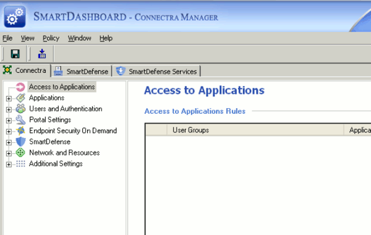This screenshot has width=371, height=235.
Task: Click the cut-off Applications column header
Action: 357,130
